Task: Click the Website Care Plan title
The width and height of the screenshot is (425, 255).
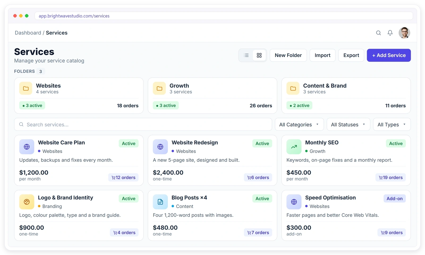Action: coord(61,143)
